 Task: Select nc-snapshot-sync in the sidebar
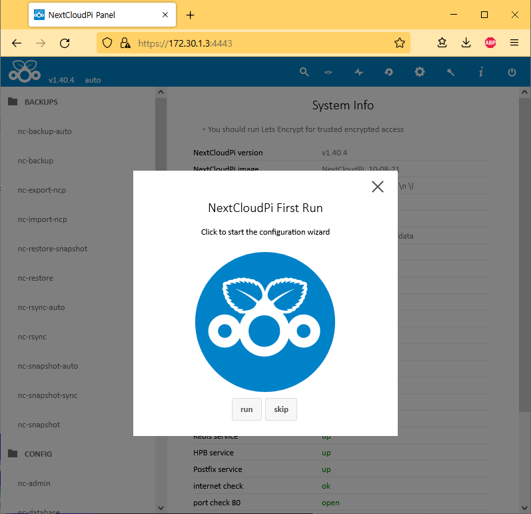[47, 395]
